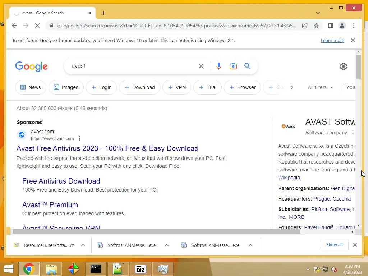The height and width of the screenshot is (276, 368).
Task: Go back to the previous page
Action: 14,26
